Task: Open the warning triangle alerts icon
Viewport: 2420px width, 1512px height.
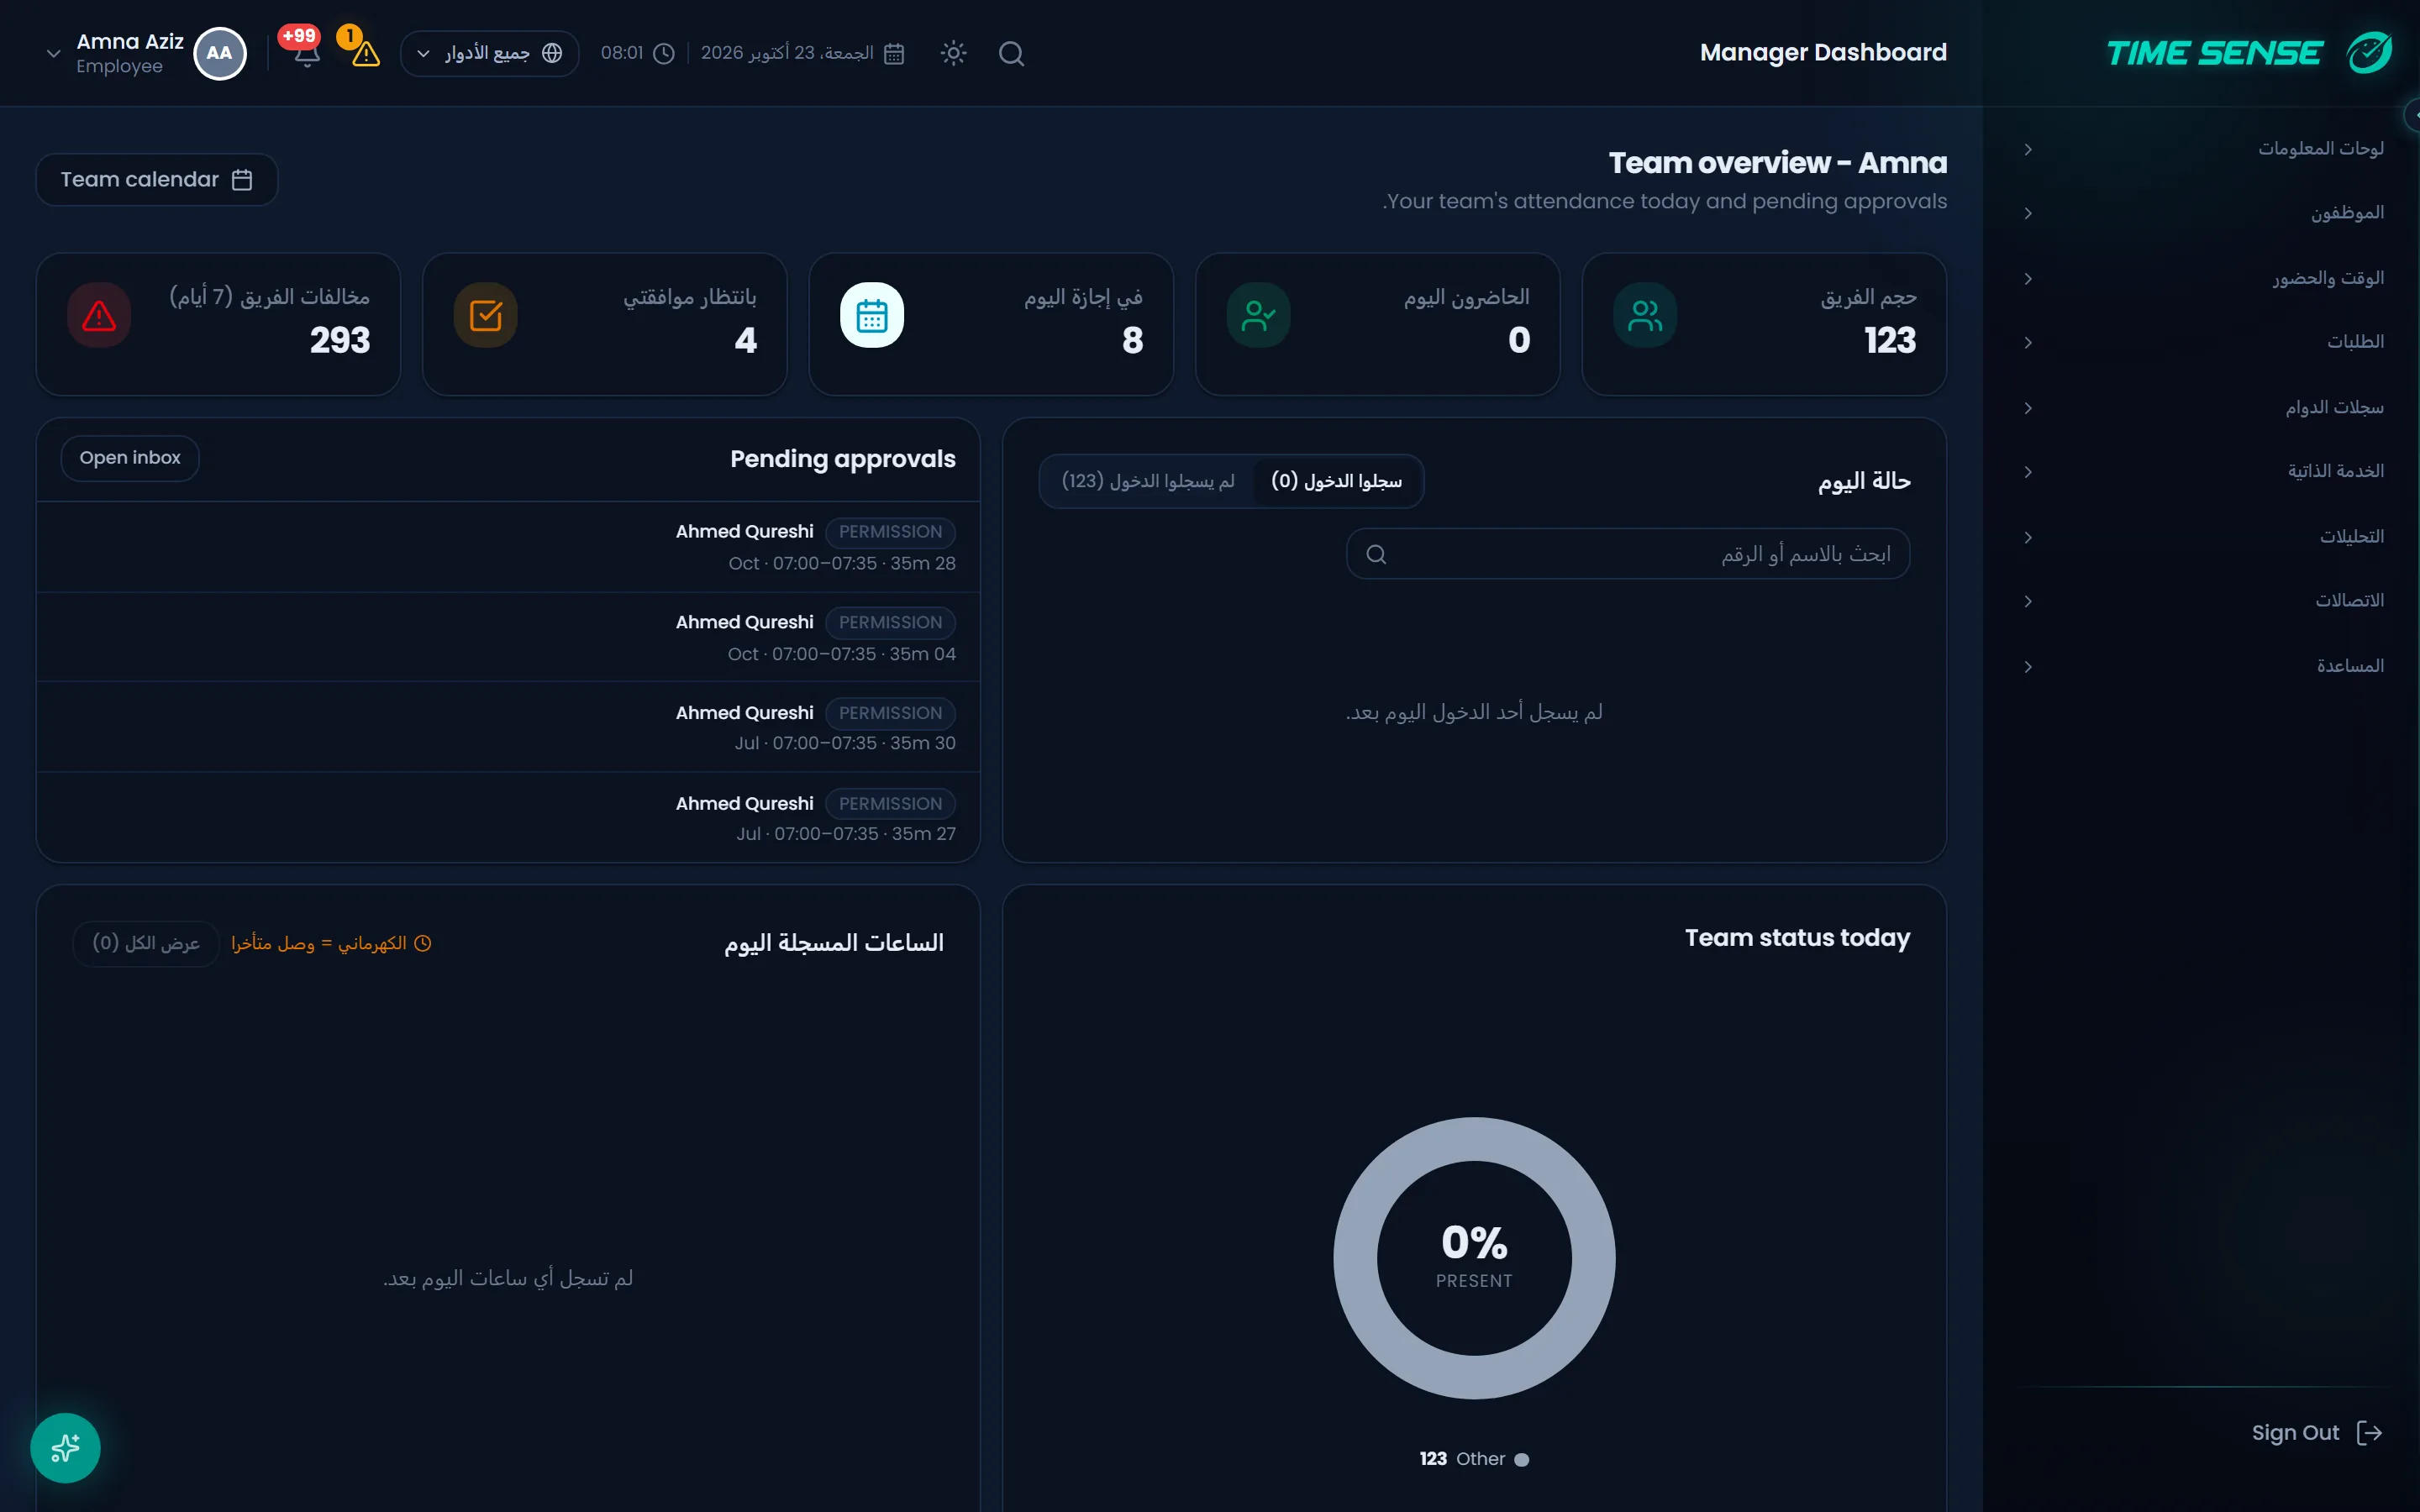Action: tap(365, 53)
